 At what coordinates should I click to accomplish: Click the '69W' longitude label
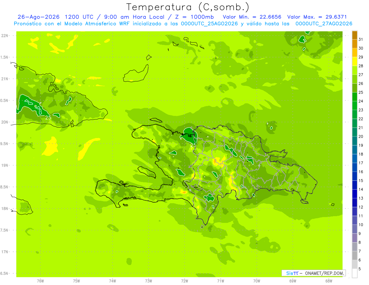tap(293, 281)
